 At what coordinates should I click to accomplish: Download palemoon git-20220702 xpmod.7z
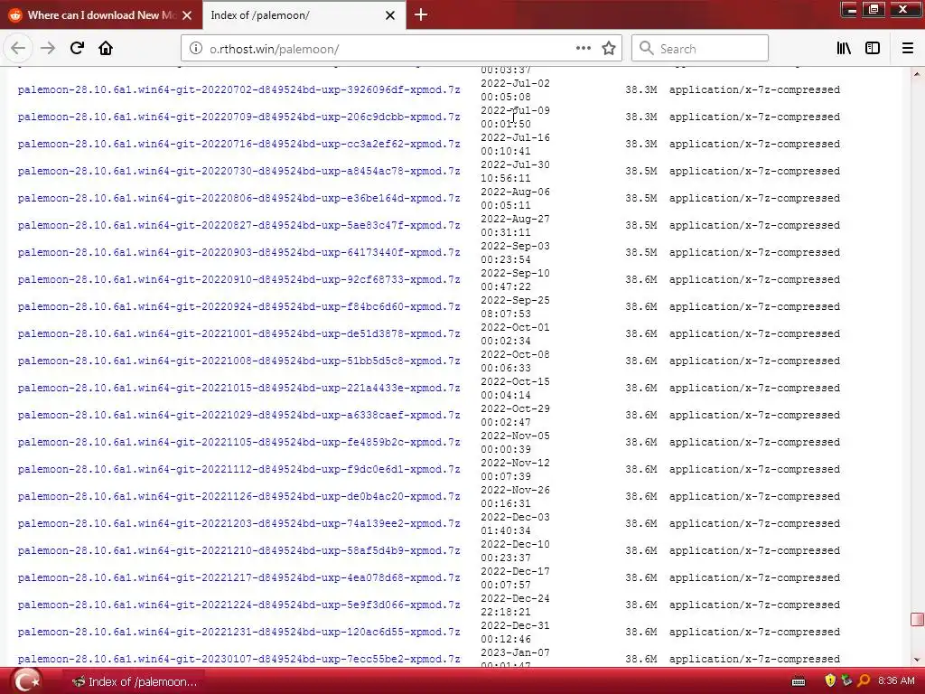click(238, 89)
